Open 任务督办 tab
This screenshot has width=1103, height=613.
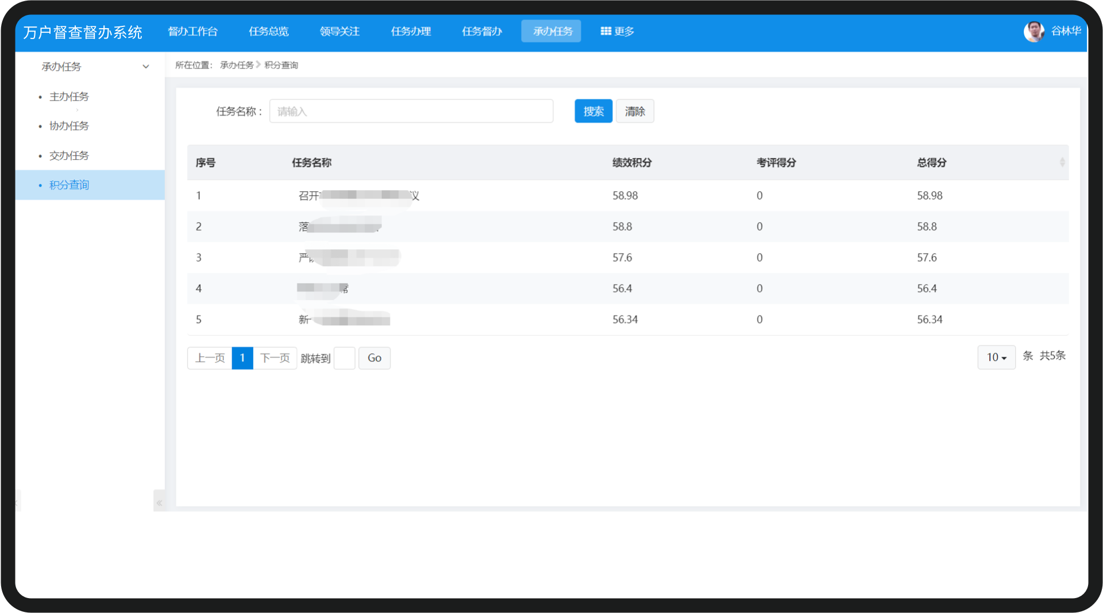(x=482, y=31)
